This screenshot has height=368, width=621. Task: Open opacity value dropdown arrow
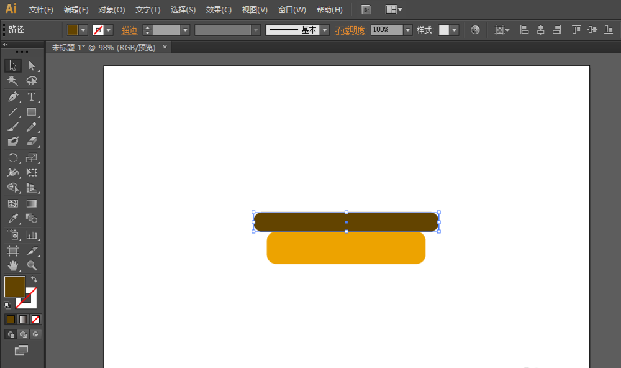(x=407, y=30)
